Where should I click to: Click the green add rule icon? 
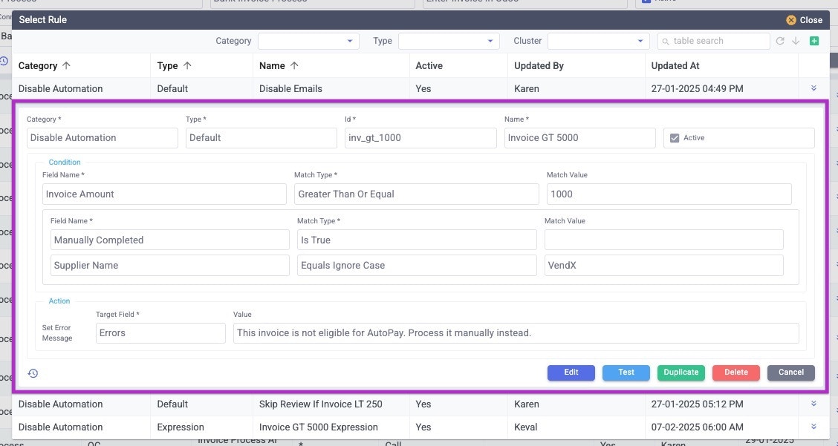coord(814,41)
